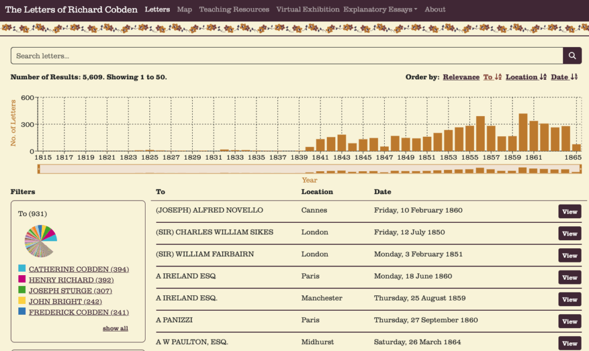
Task: Sort results by Location
Action: (x=526, y=77)
